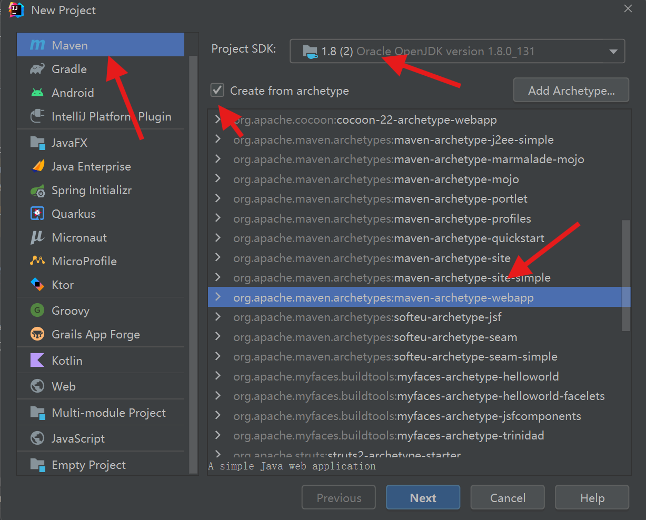Expand the myfaces-archetype-trinidad node
The width and height of the screenshot is (646, 520).
click(x=218, y=436)
